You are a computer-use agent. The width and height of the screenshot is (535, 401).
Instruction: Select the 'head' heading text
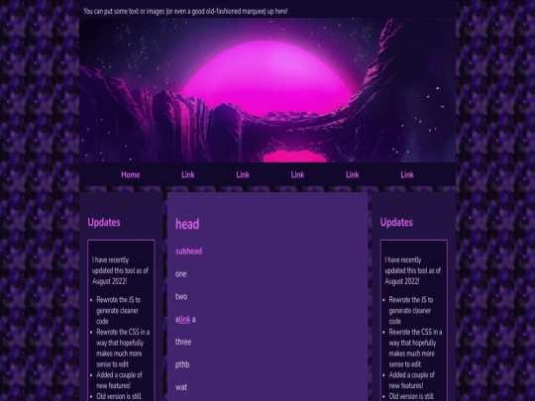pos(187,224)
